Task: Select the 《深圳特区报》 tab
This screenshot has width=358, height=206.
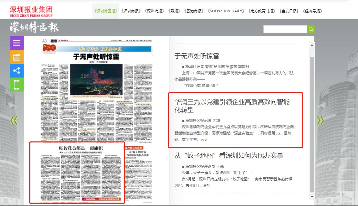Action: pos(106,11)
